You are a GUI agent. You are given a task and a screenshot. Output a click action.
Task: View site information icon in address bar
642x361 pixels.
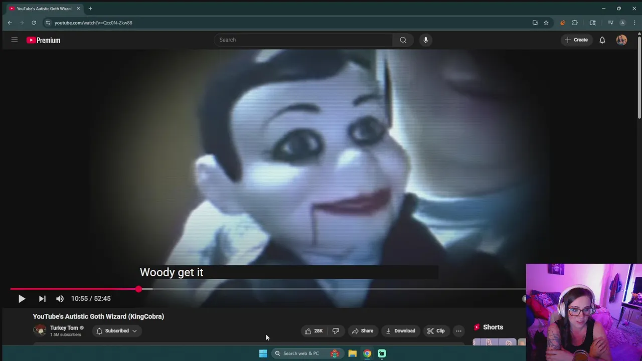(48, 23)
